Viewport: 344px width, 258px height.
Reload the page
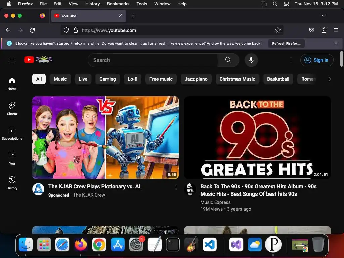click(x=32, y=30)
